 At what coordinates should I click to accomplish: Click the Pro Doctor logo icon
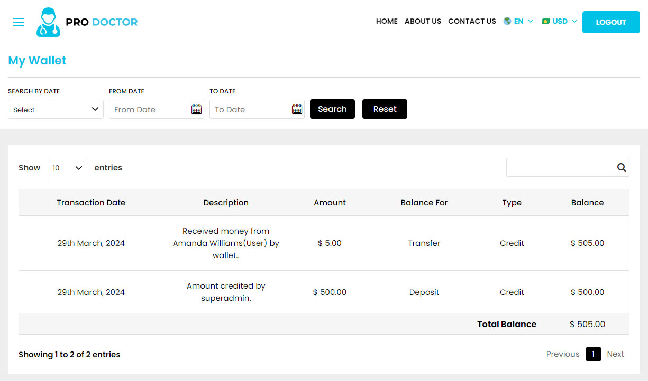[x=48, y=22]
